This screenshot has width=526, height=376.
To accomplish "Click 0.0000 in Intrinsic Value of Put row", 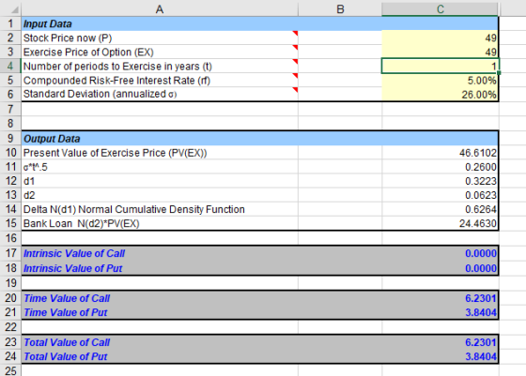I will coord(441,268).
